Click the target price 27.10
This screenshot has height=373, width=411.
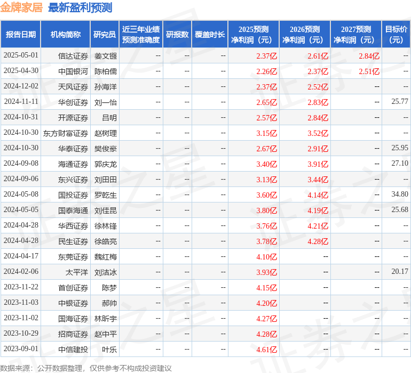click(x=400, y=164)
